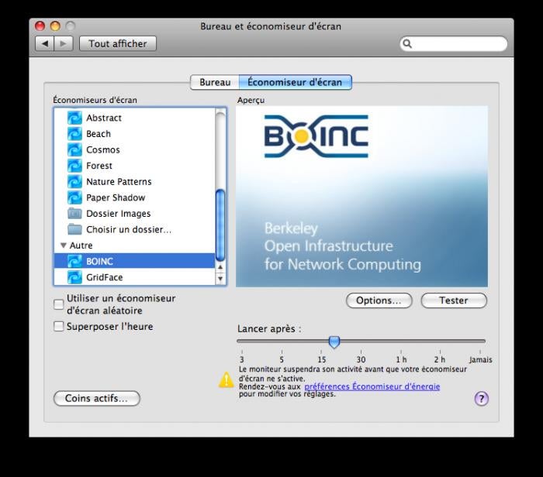Focus the search input field
Image resolution: width=543 pixels, height=477 pixels.
454,44
